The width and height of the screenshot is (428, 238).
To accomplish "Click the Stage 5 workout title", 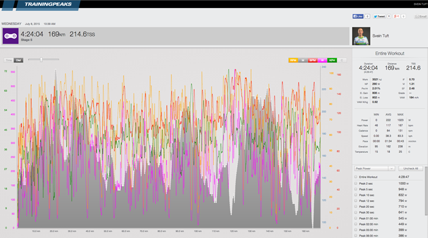I will point(26,40).
